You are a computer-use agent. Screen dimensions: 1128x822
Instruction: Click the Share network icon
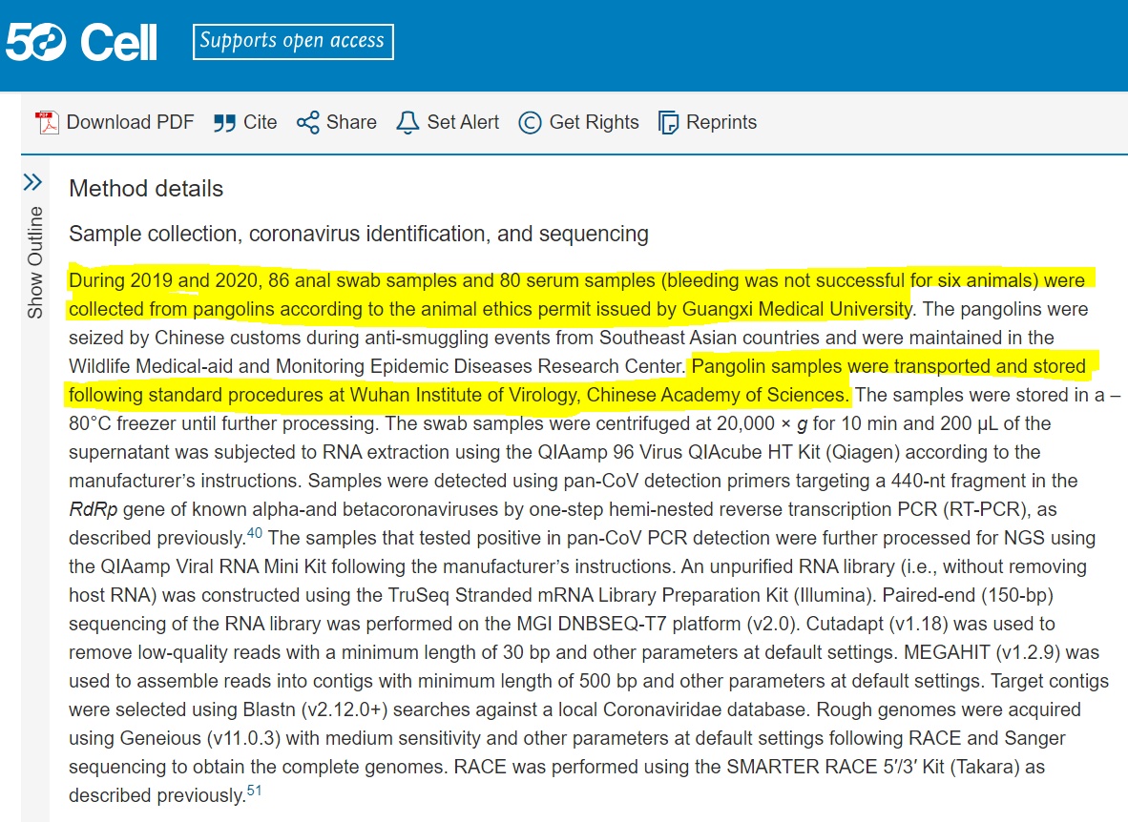point(307,123)
